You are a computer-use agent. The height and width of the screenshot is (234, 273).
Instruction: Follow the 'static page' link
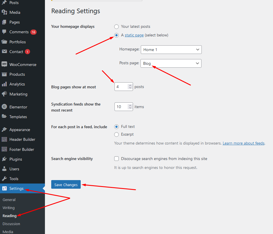click(x=134, y=35)
